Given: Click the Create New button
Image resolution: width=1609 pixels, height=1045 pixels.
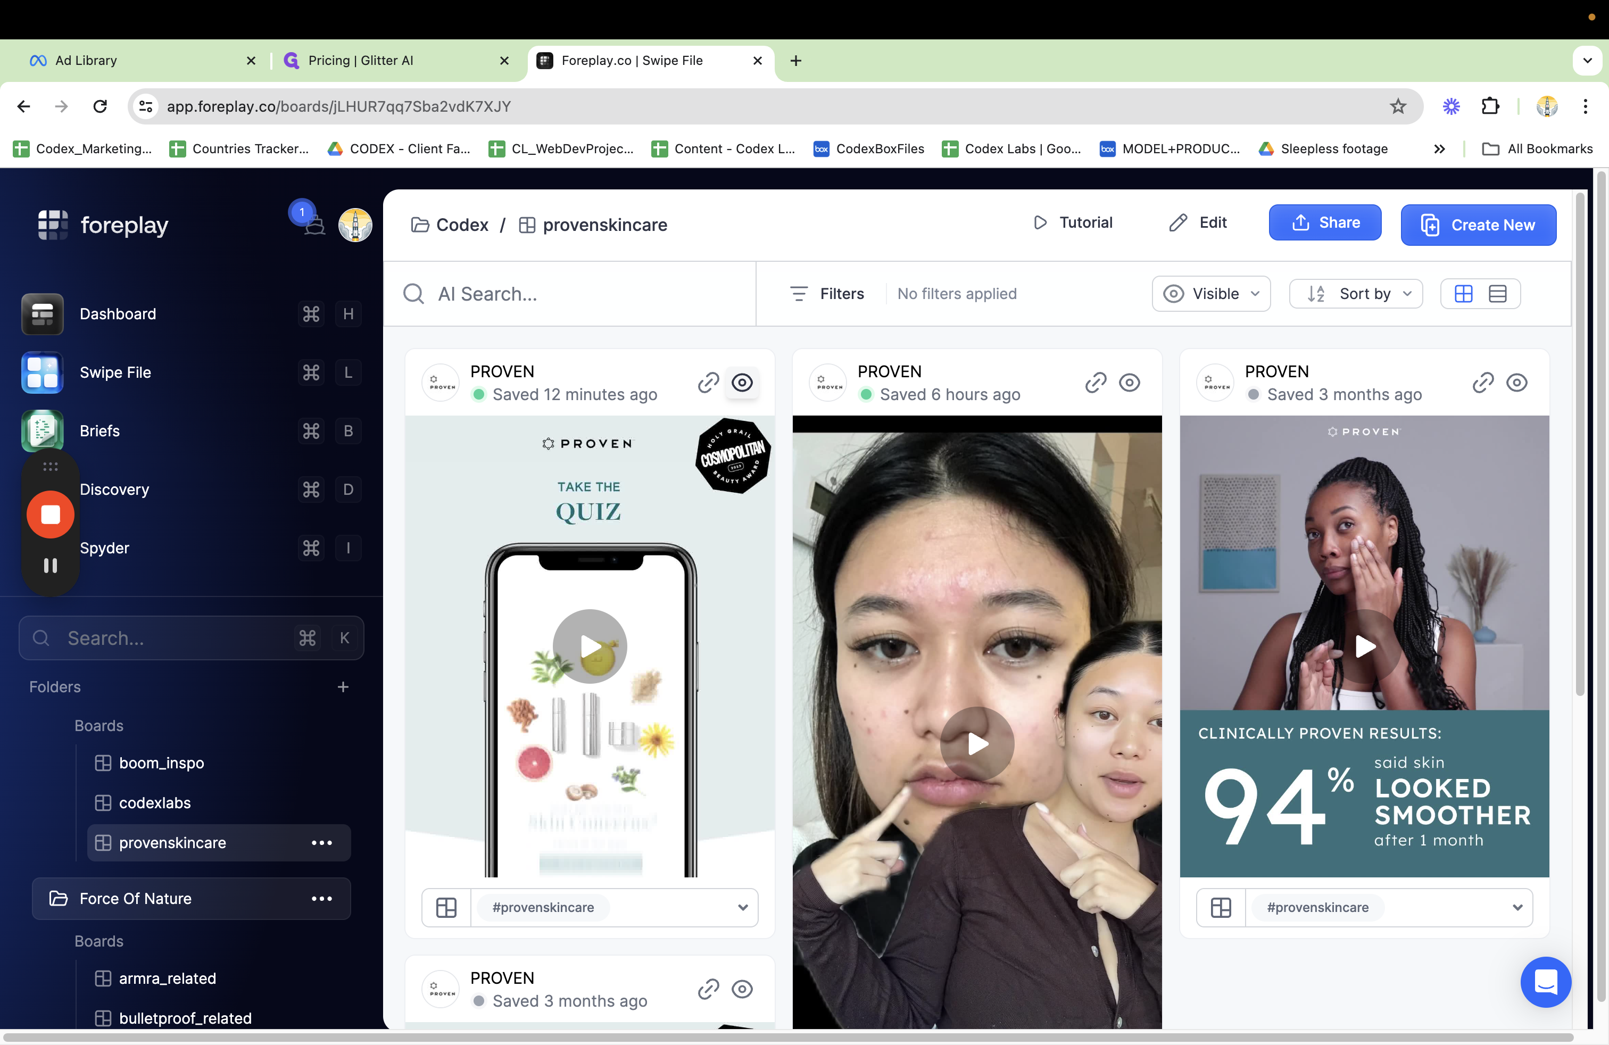Looking at the screenshot, I should click(x=1478, y=225).
